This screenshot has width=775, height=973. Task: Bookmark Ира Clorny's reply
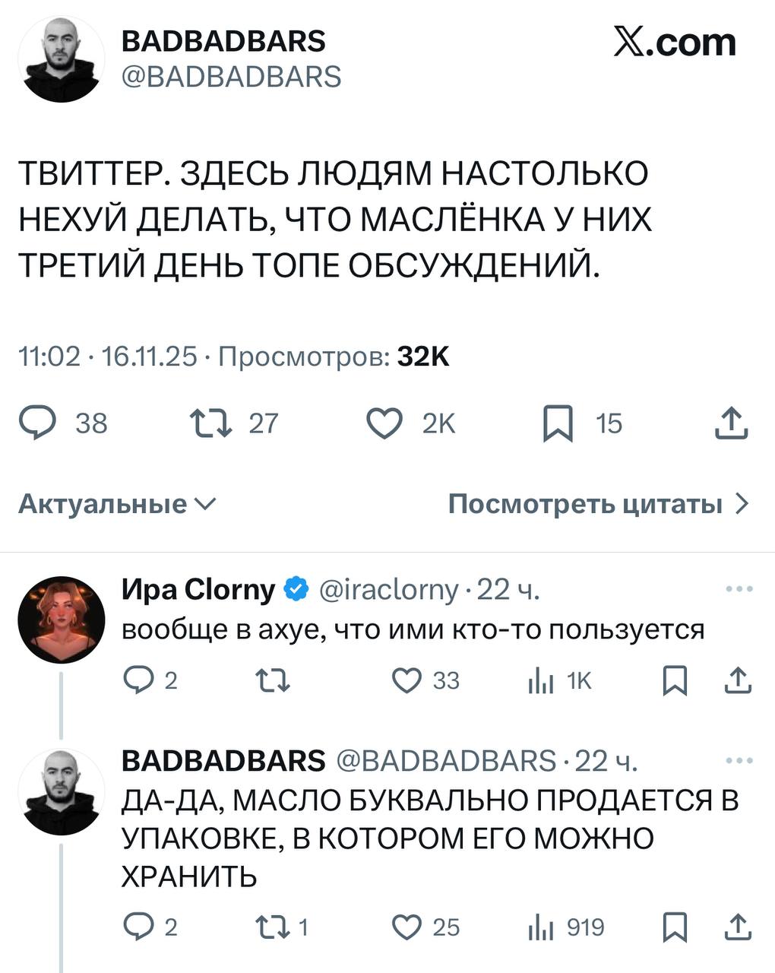click(675, 680)
